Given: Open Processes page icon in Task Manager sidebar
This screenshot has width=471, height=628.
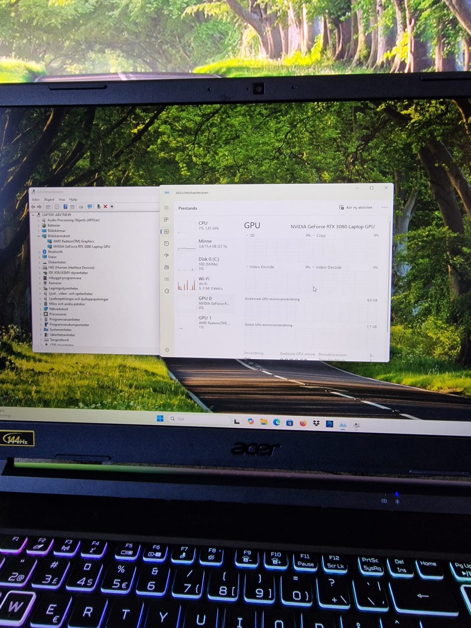Looking at the screenshot, I should [x=166, y=220].
